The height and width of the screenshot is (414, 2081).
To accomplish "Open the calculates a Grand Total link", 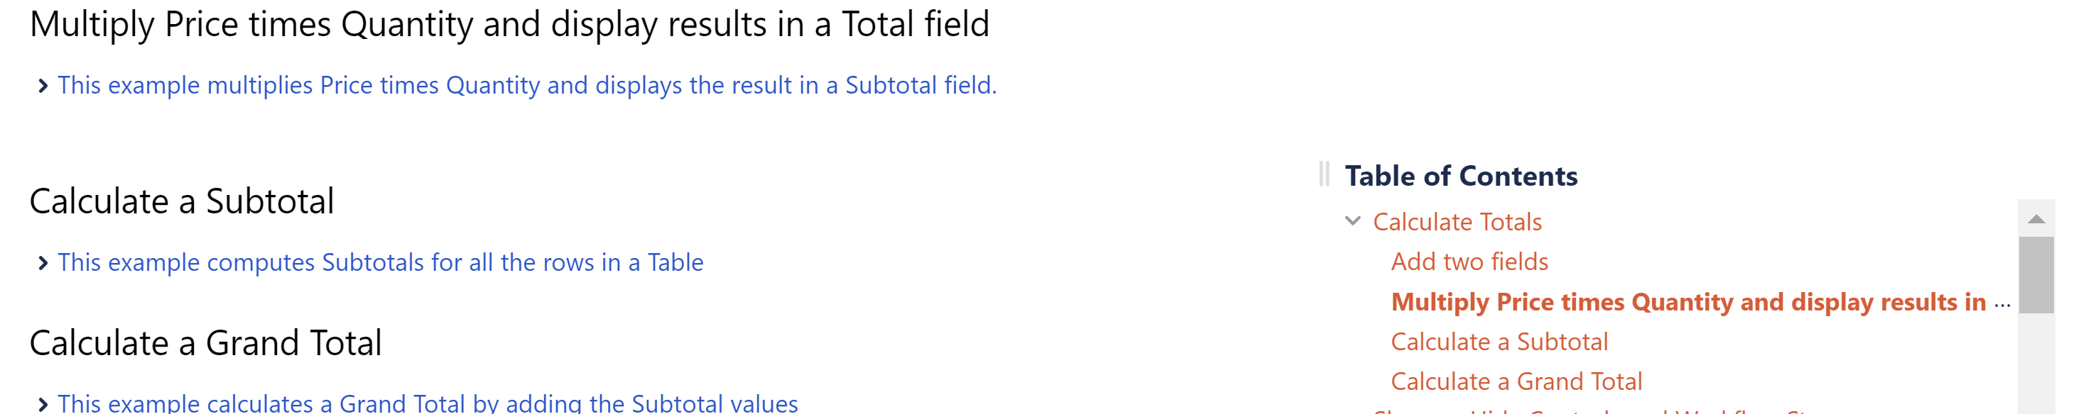I will coord(428,403).
